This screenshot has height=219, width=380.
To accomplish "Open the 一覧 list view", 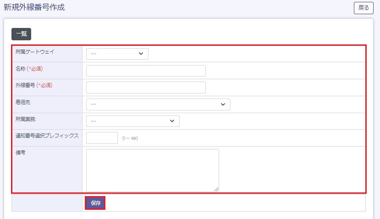I will pos(21,34).
